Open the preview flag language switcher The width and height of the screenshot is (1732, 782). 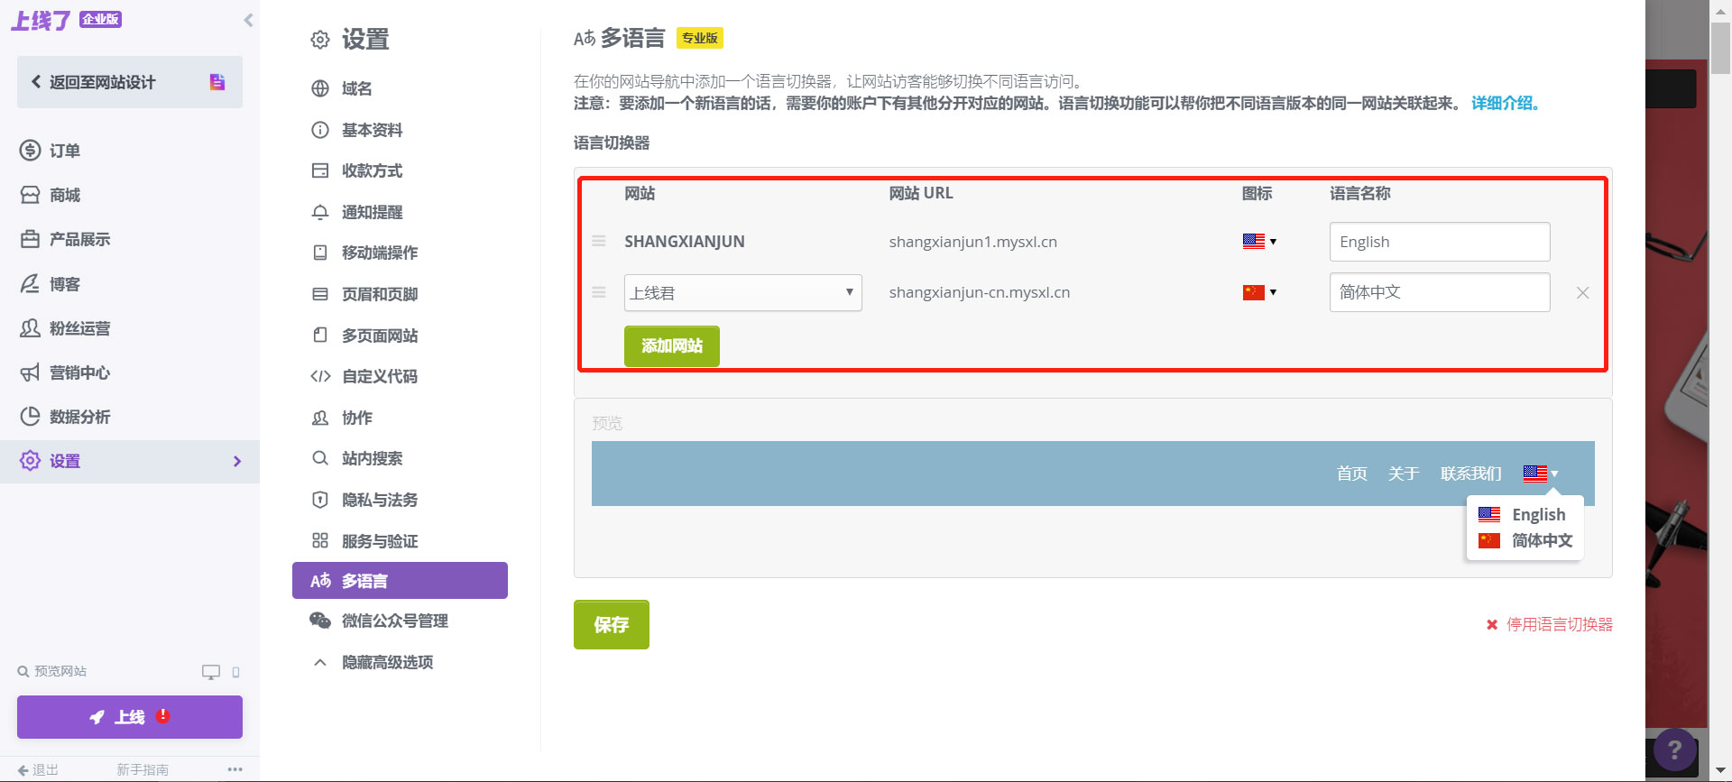coord(1541,474)
